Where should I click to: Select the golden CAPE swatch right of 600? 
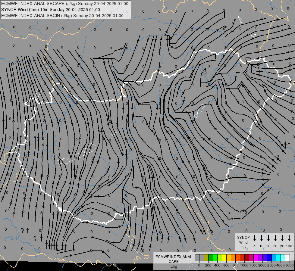tap(229, 257)
